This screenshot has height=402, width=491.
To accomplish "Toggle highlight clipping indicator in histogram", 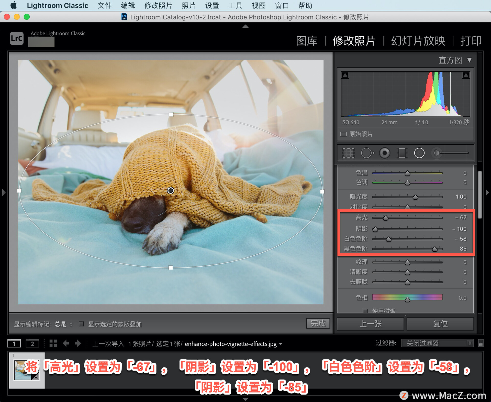I will pyautogui.click(x=466, y=75).
